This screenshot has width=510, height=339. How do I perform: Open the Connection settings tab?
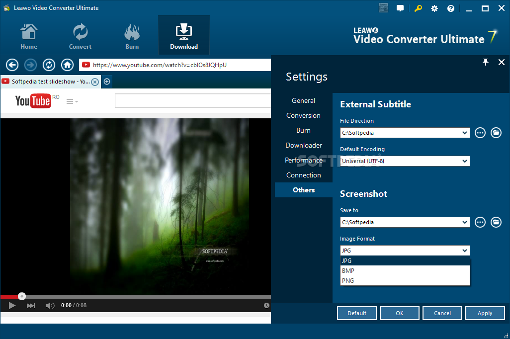point(303,175)
